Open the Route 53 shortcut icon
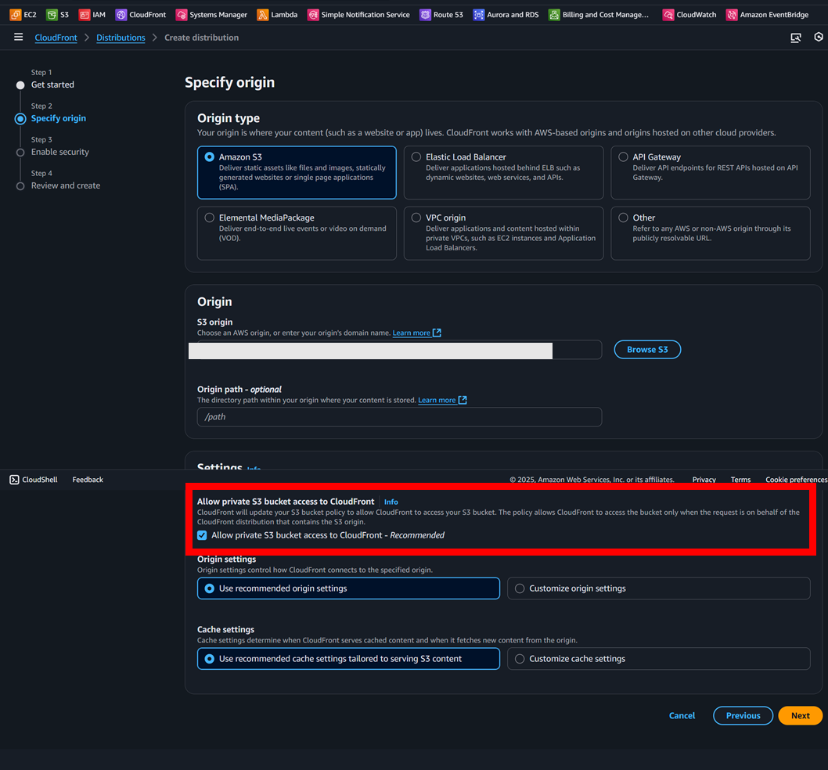This screenshot has width=828, height=770. (425, 15)
